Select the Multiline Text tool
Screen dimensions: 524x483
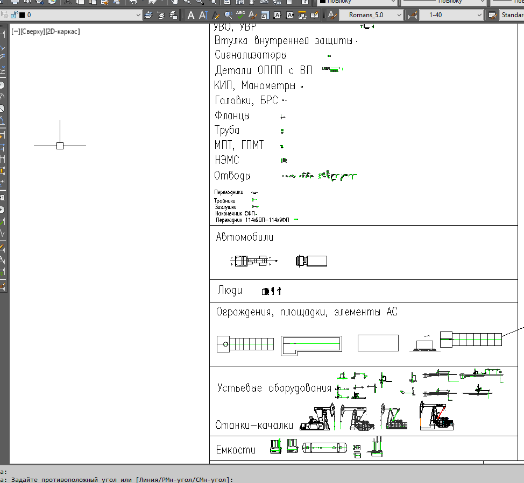tap(191, 15)
